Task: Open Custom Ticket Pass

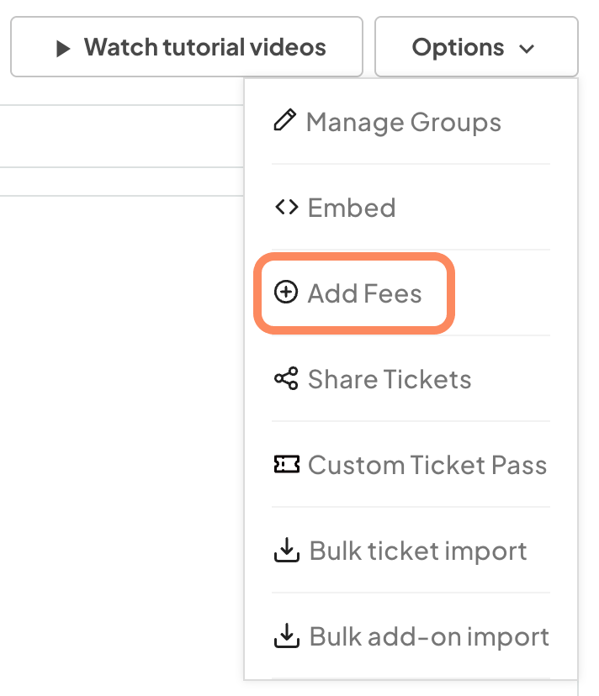Action: pyautogui.click(x=427, y=466)
